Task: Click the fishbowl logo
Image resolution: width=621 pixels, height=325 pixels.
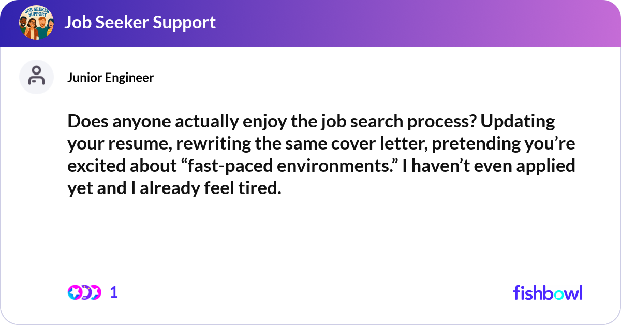Action: pos(548,292)
